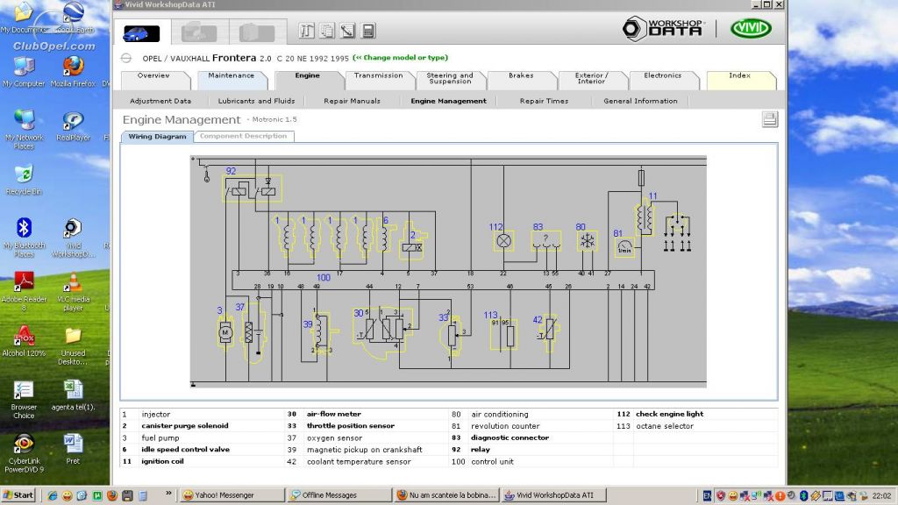
Task: Select the Wiring Diagram tab
Action: coord(158,136)
